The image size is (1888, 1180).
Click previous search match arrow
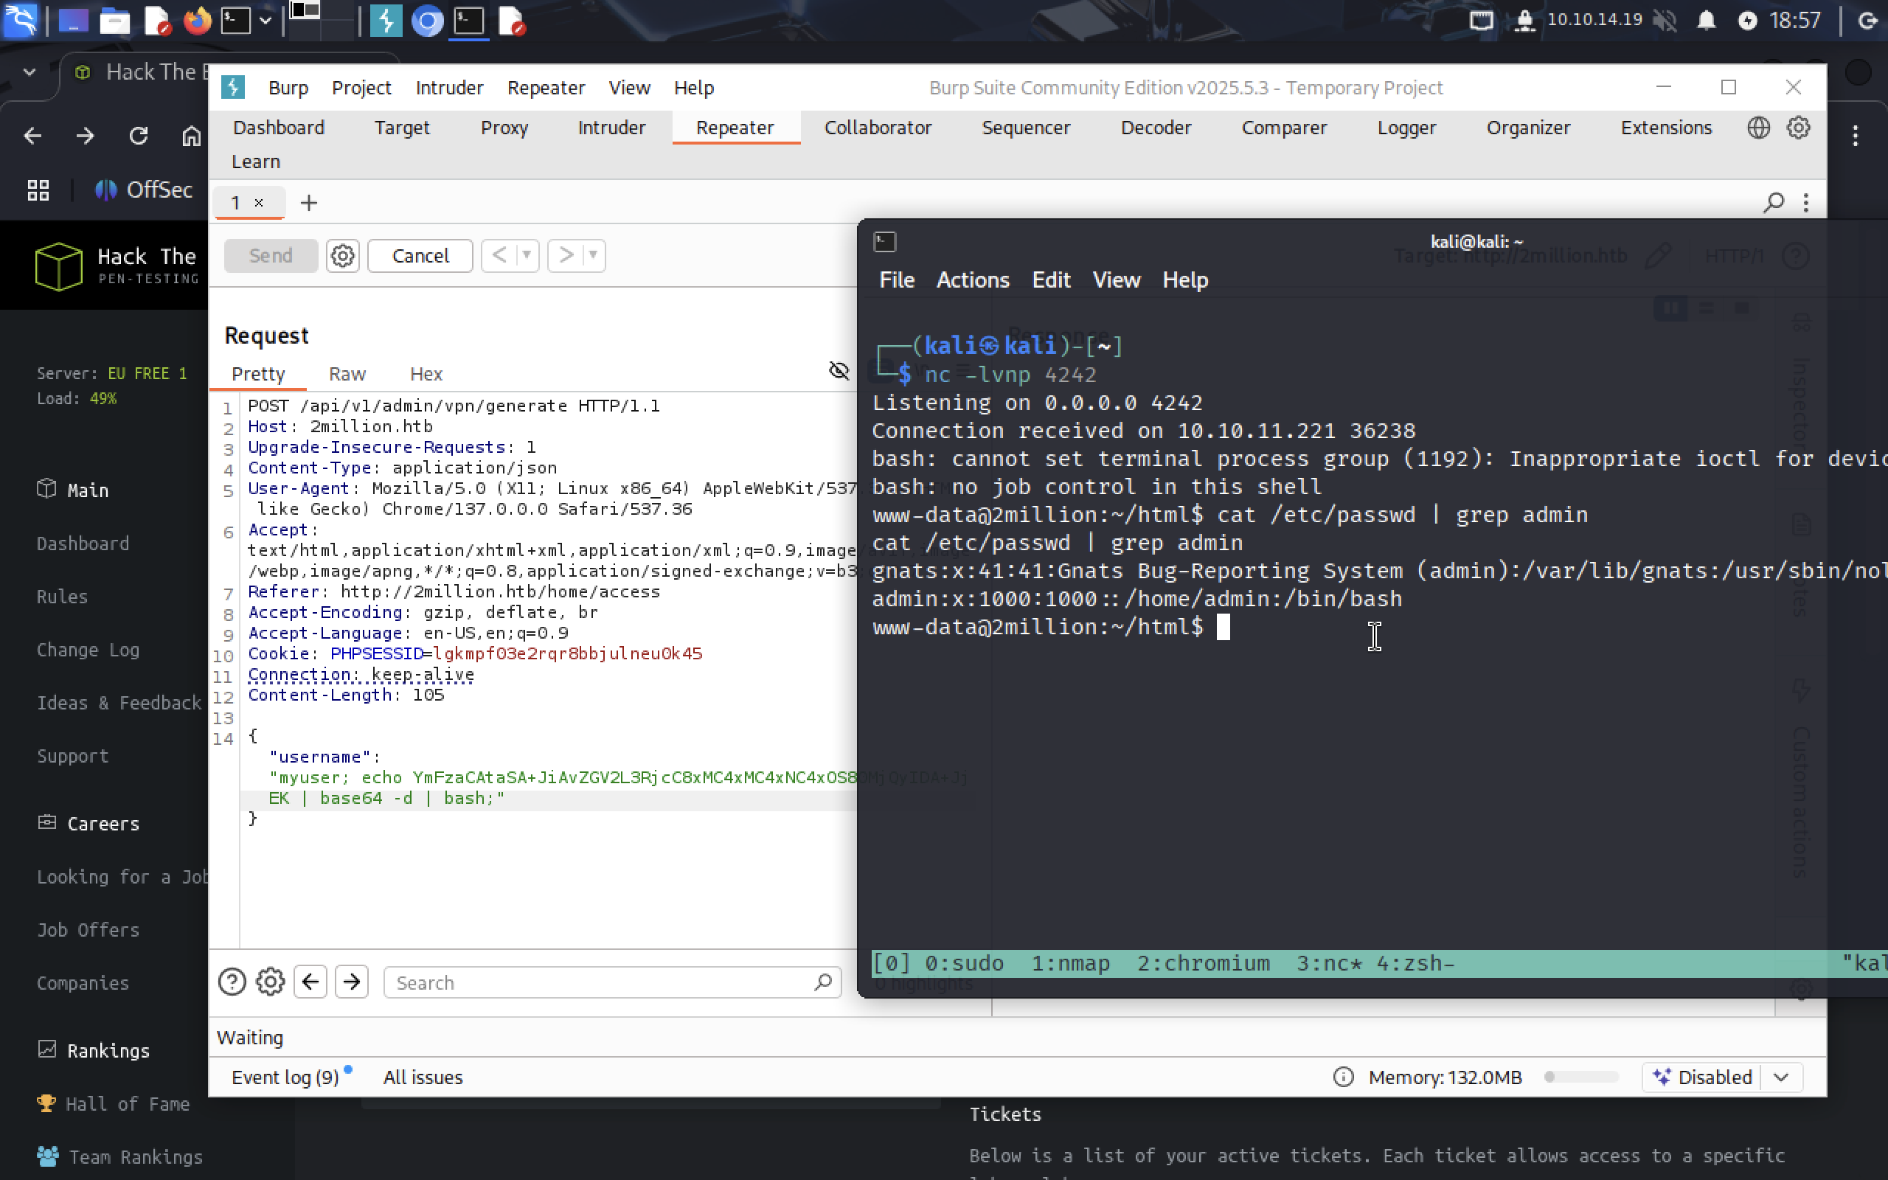pos(310,982)
